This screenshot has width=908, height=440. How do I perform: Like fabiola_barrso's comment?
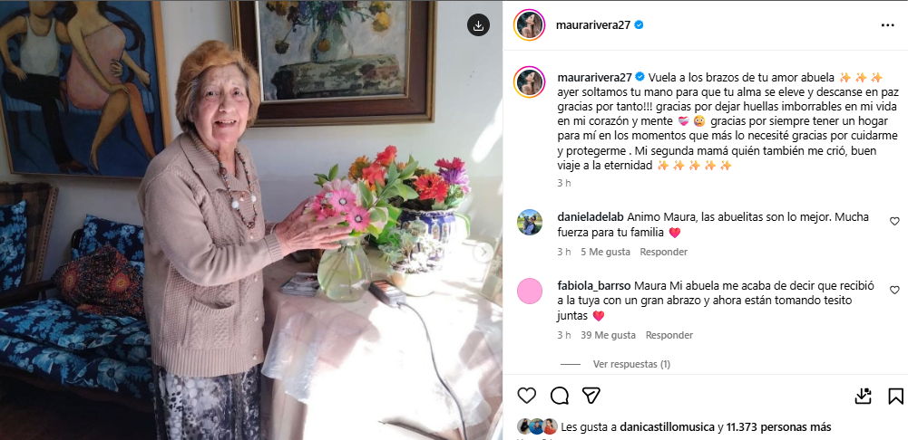[x=894, y=290]
